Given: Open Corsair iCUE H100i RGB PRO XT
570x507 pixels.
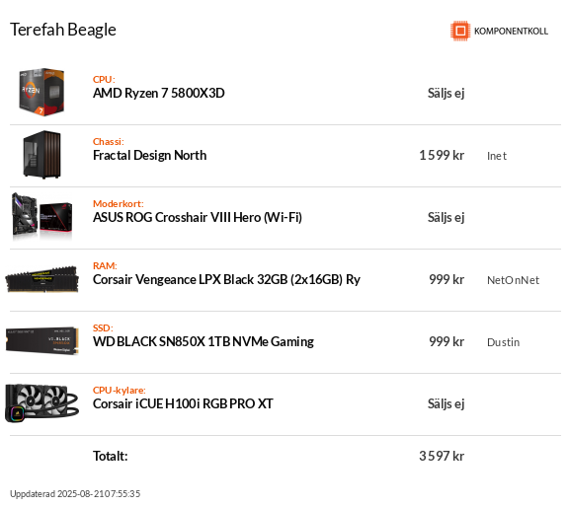Looking at the screenshot, I should (183, 404).
